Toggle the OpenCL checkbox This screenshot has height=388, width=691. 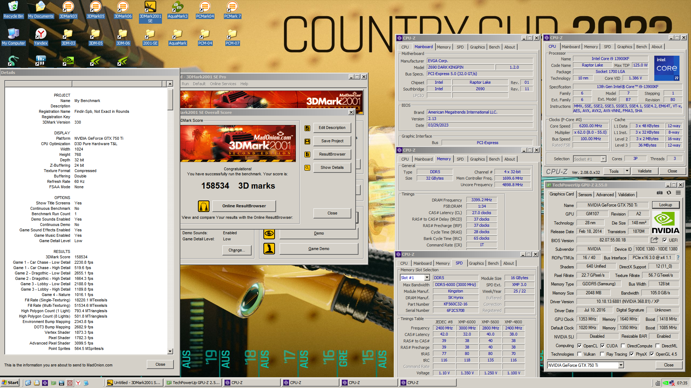579,346
